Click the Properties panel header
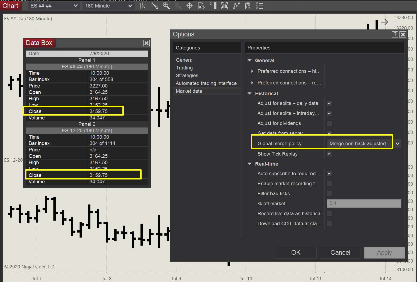Screen dimensions: 417x282 click(x=324, y=48)
